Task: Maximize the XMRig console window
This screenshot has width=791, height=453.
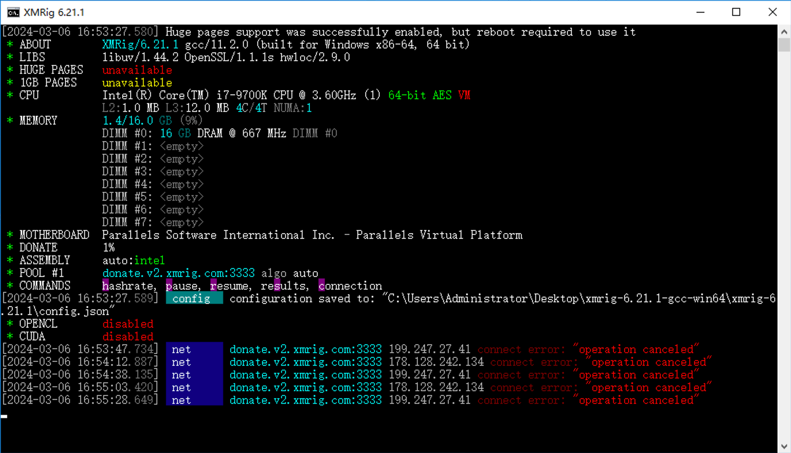Action: [x=736, y=12]
